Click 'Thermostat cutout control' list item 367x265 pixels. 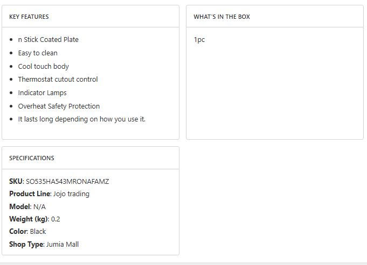[58, 80]
